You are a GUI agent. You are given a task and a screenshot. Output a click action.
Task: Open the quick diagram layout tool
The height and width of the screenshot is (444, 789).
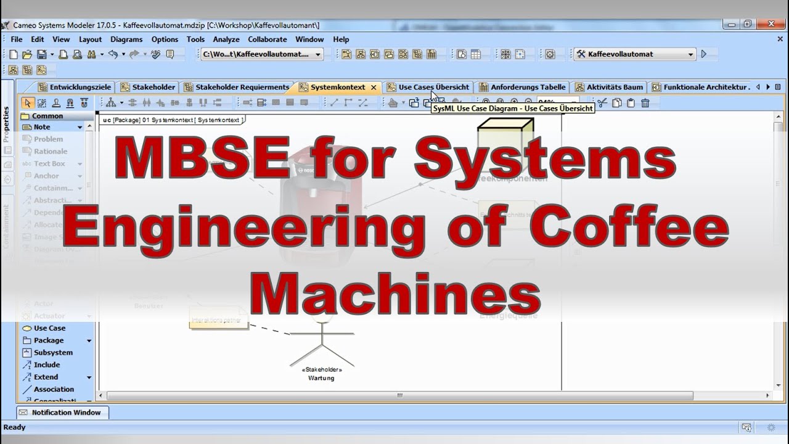click(x=111, y=103)
